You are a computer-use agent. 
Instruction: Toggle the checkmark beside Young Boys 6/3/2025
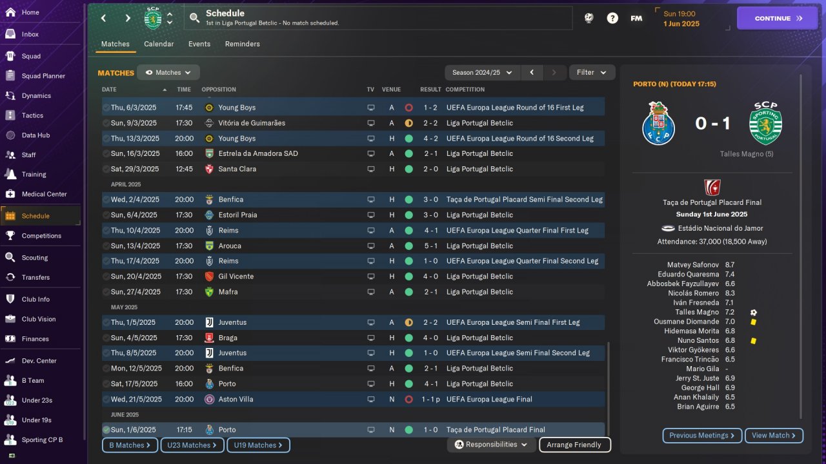106,108
